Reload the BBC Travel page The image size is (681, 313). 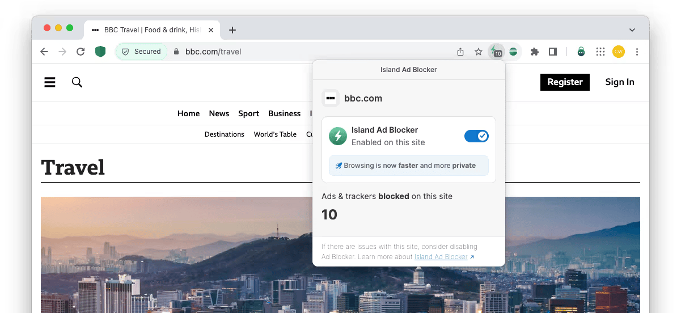point(81,52)
